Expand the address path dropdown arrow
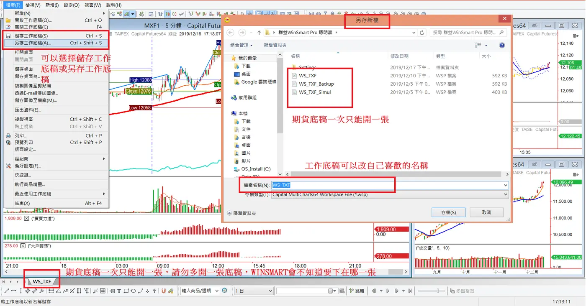 (414, 33)
